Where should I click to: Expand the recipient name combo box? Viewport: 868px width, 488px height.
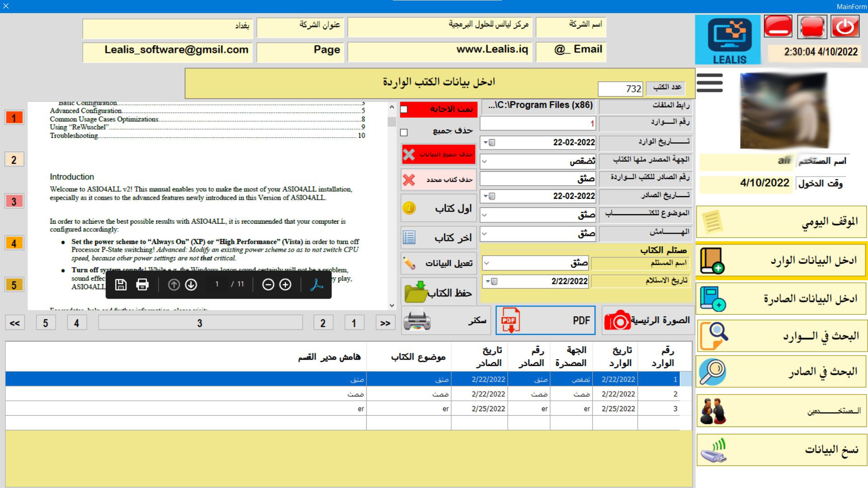tap(487, 263)
